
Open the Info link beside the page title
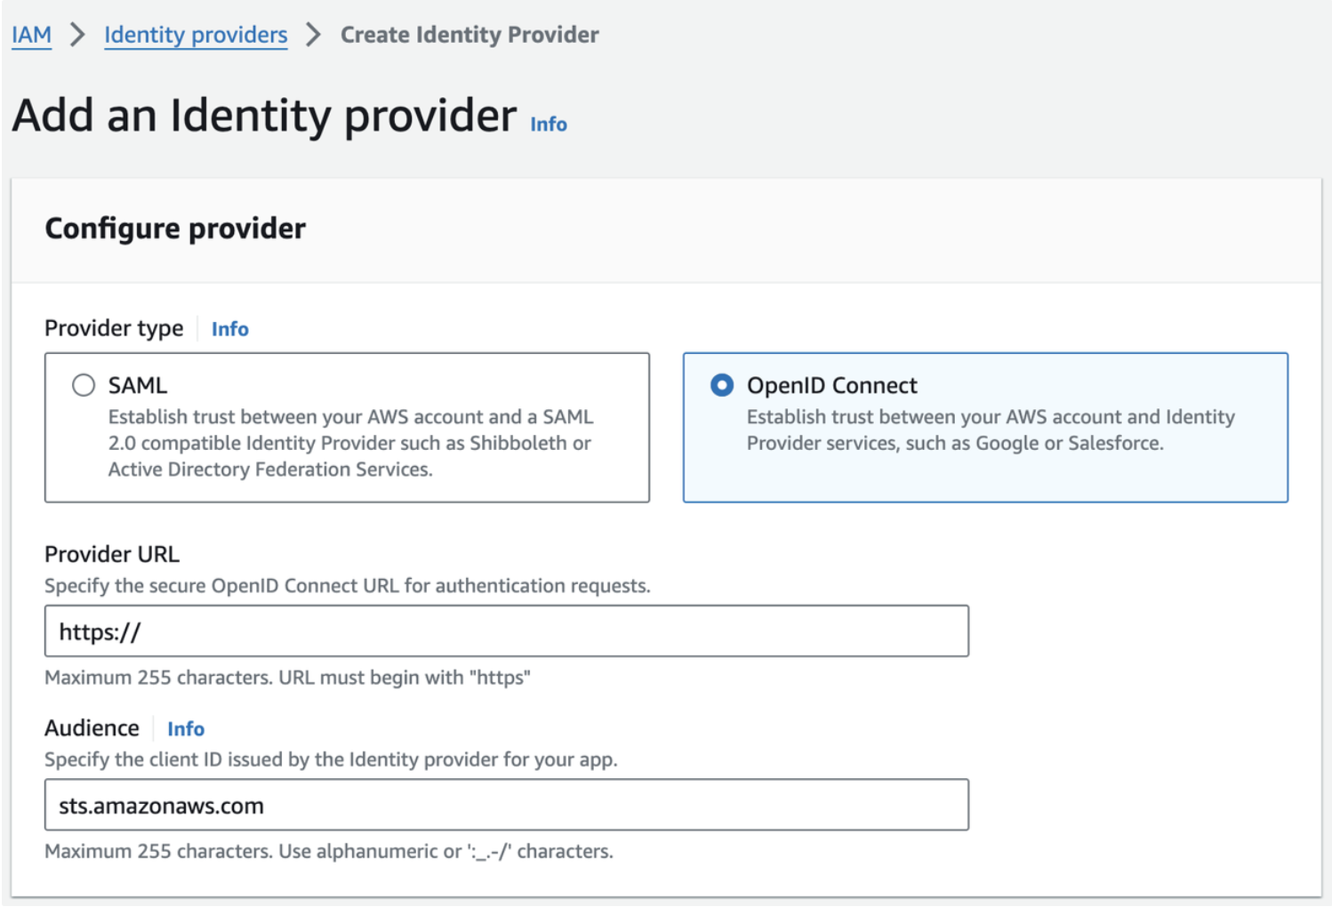pyautogui.click(x=549, y=124)
